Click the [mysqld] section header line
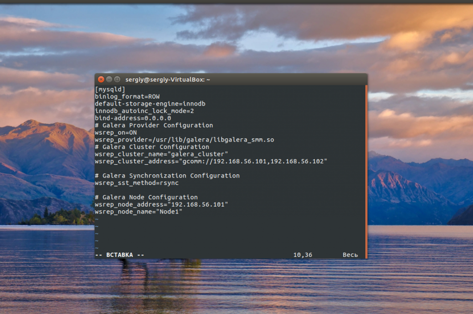Image resolution: width=473 pixels, height=314 pixels. click(110, 89)
